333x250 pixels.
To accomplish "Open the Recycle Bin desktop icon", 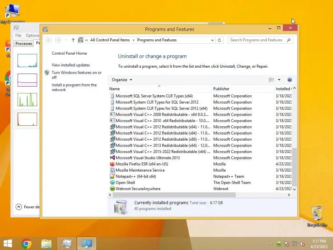I will 317,216.
